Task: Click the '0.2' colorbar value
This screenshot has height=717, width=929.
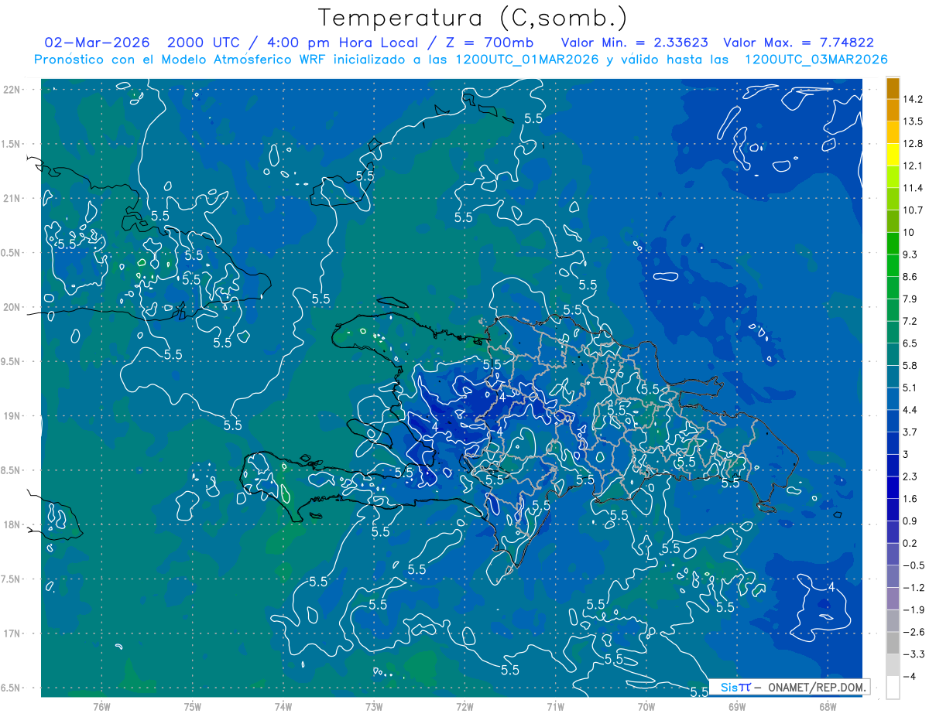Action: tap(910, 543)
